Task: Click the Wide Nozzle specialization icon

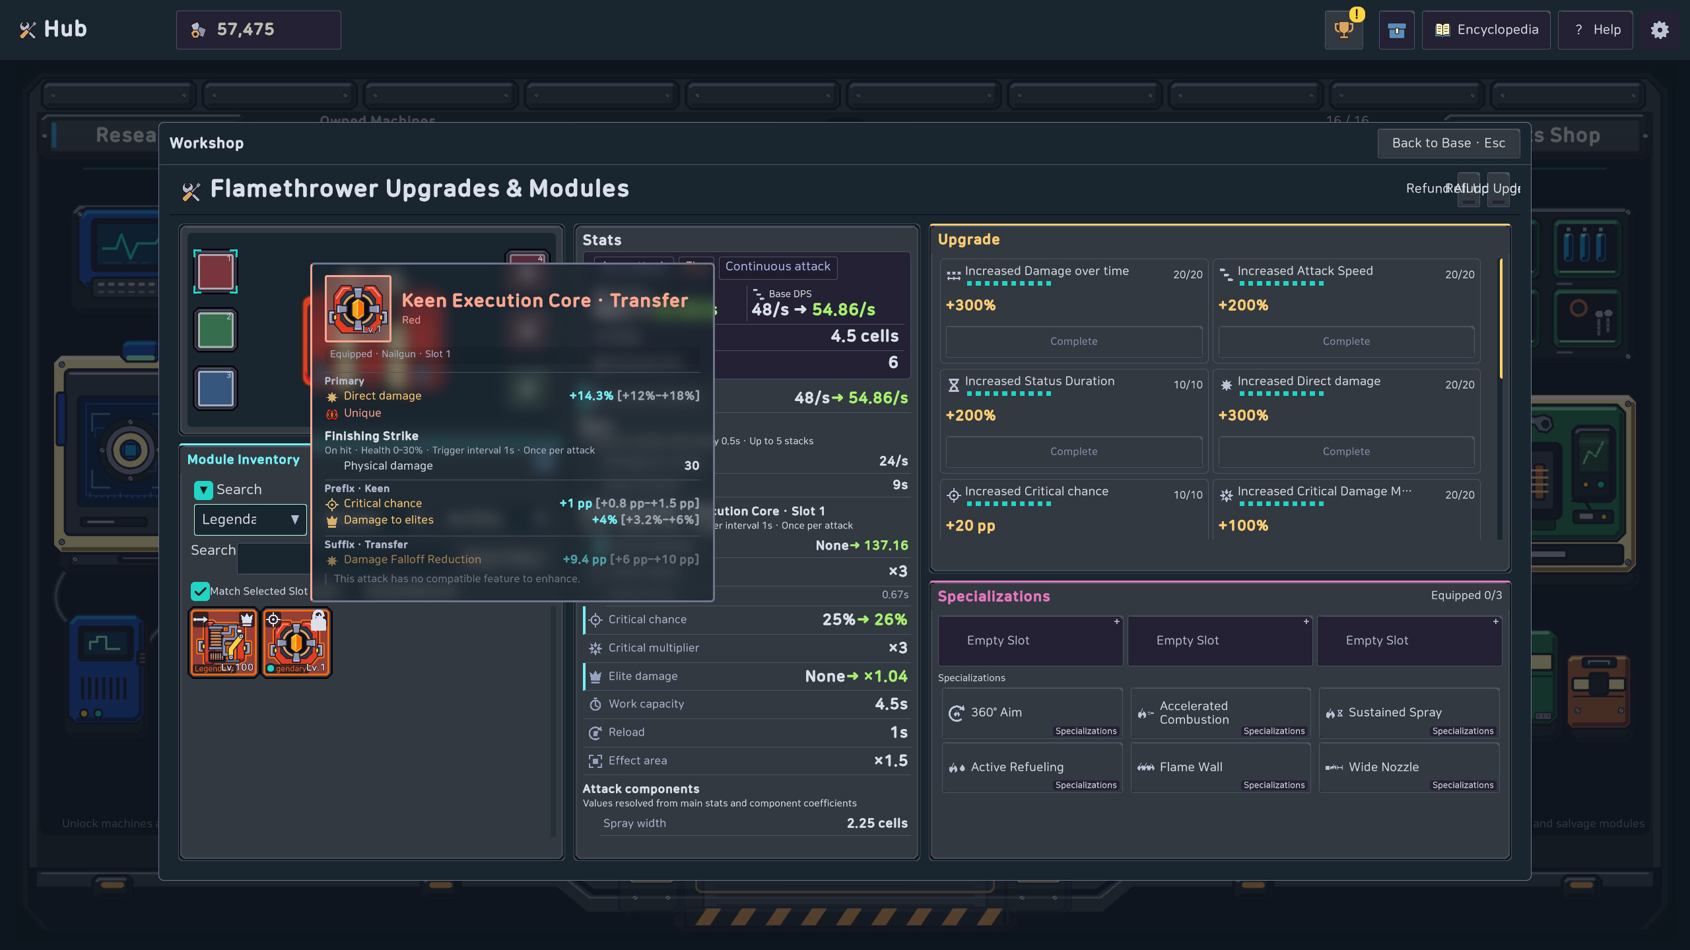Action: coord(1334,767)
